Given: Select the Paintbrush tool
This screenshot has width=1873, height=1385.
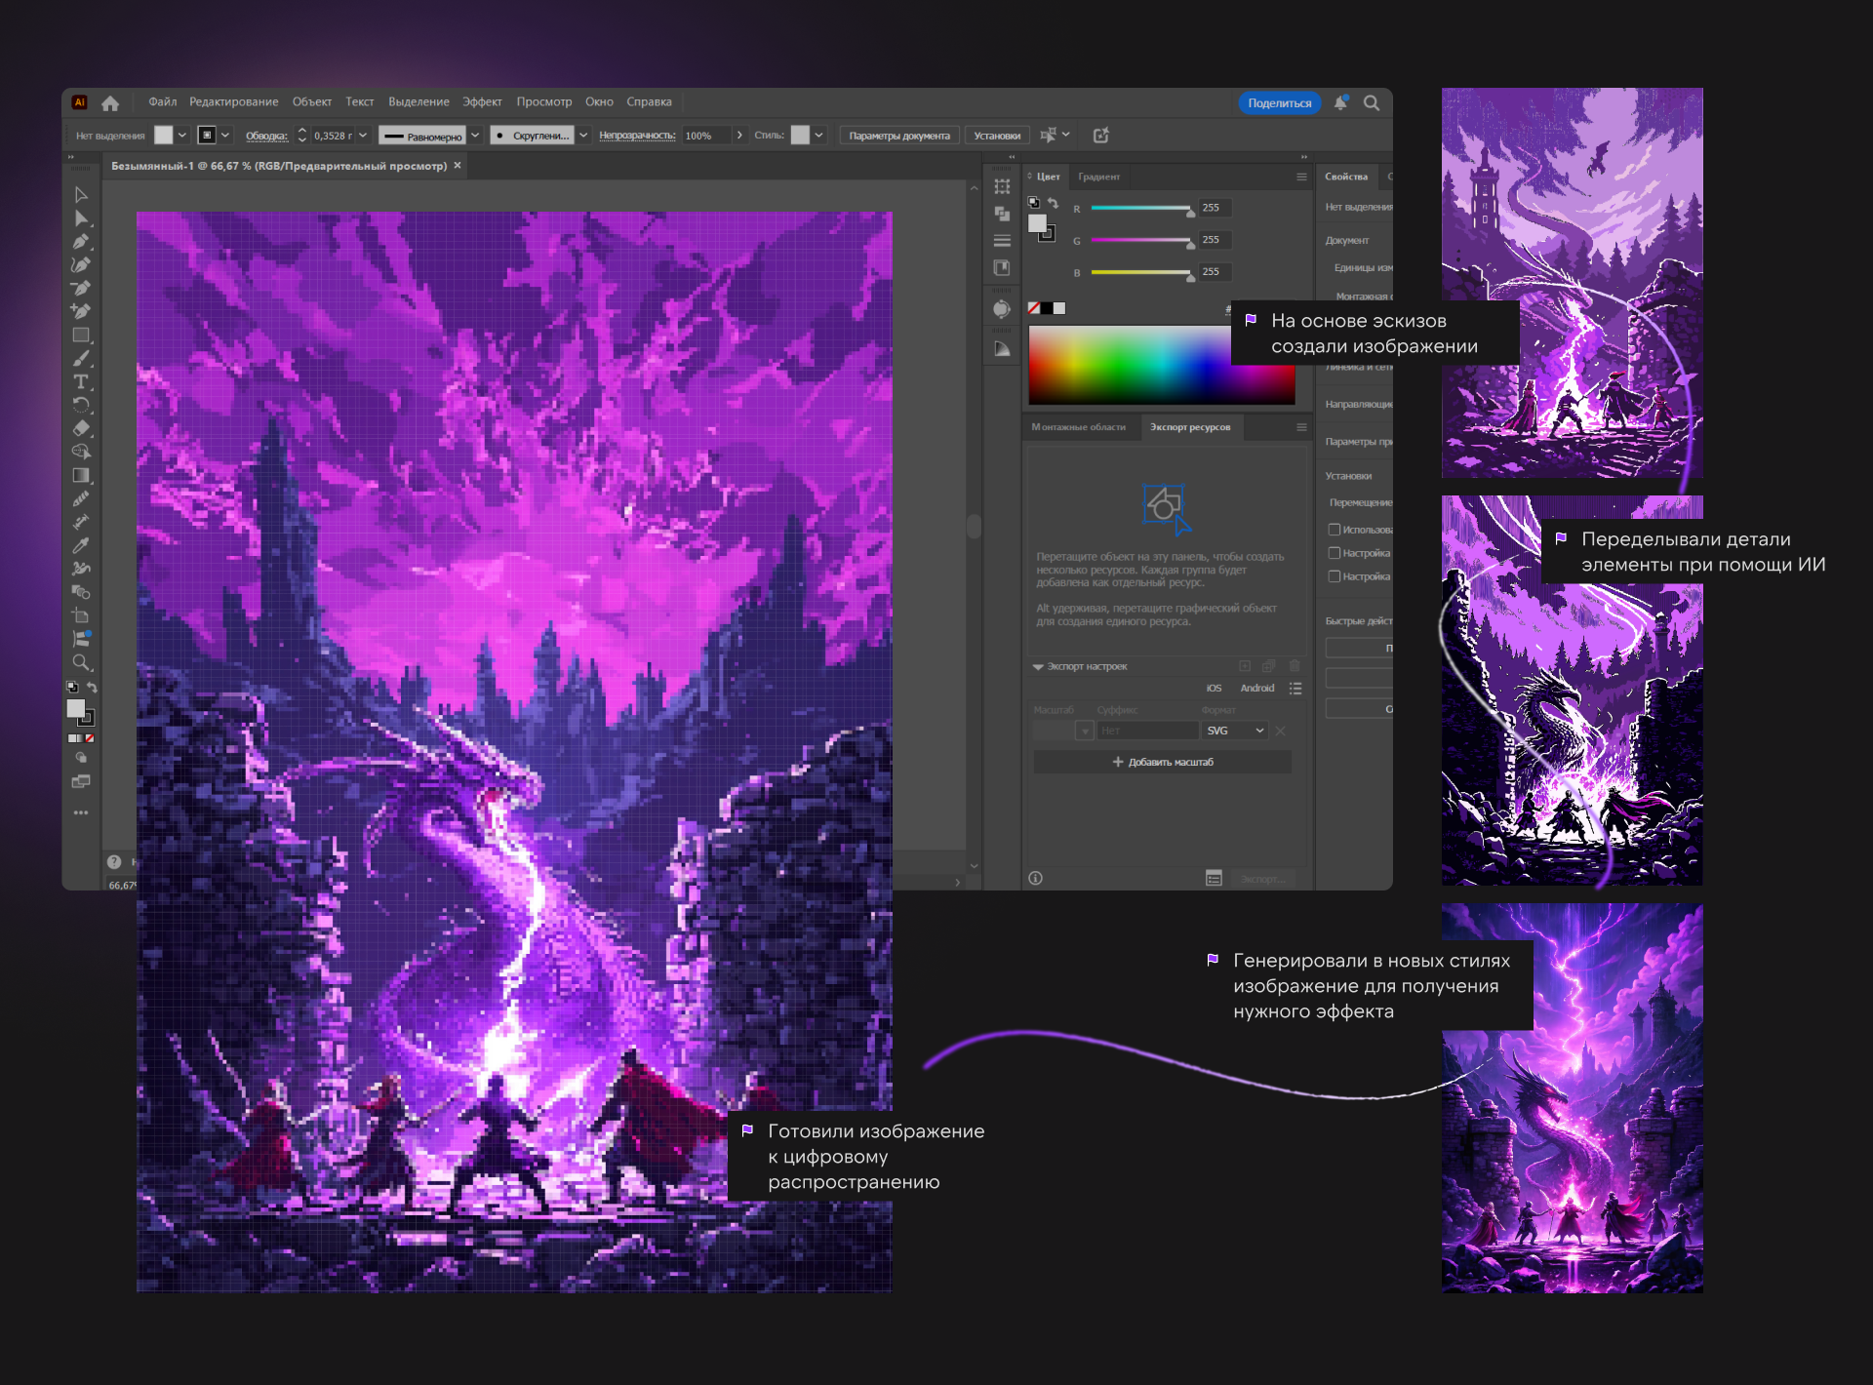Looking at the screenshot, I should [81, 358].
